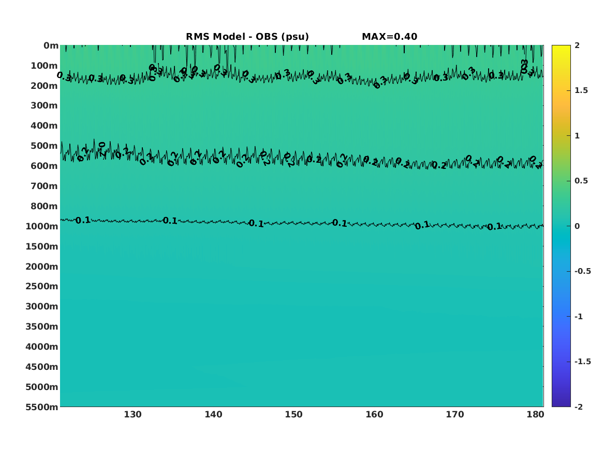Click the colorbar tick label '2'

(577, 45)
